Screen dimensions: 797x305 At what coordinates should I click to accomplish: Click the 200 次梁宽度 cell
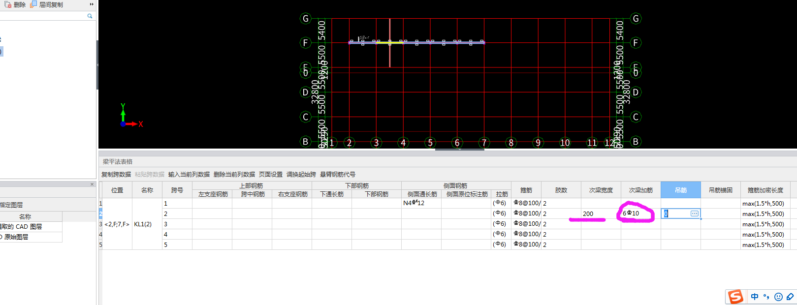[x=601, y=213]
